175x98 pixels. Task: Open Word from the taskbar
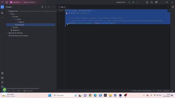(x=115, y=95)
